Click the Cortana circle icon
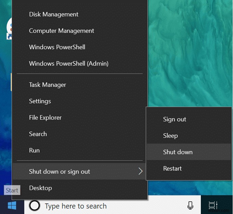Viewport: 233px width, 214px height. tap(34, 206)
